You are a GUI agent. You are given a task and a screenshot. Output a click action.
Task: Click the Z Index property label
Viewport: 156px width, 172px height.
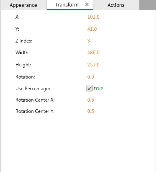coord(24,41)
